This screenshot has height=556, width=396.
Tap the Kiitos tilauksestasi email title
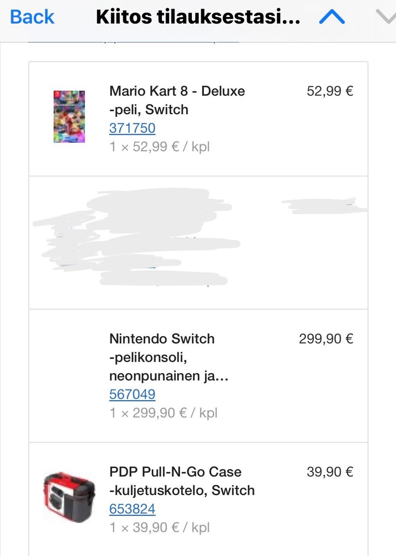198,17
